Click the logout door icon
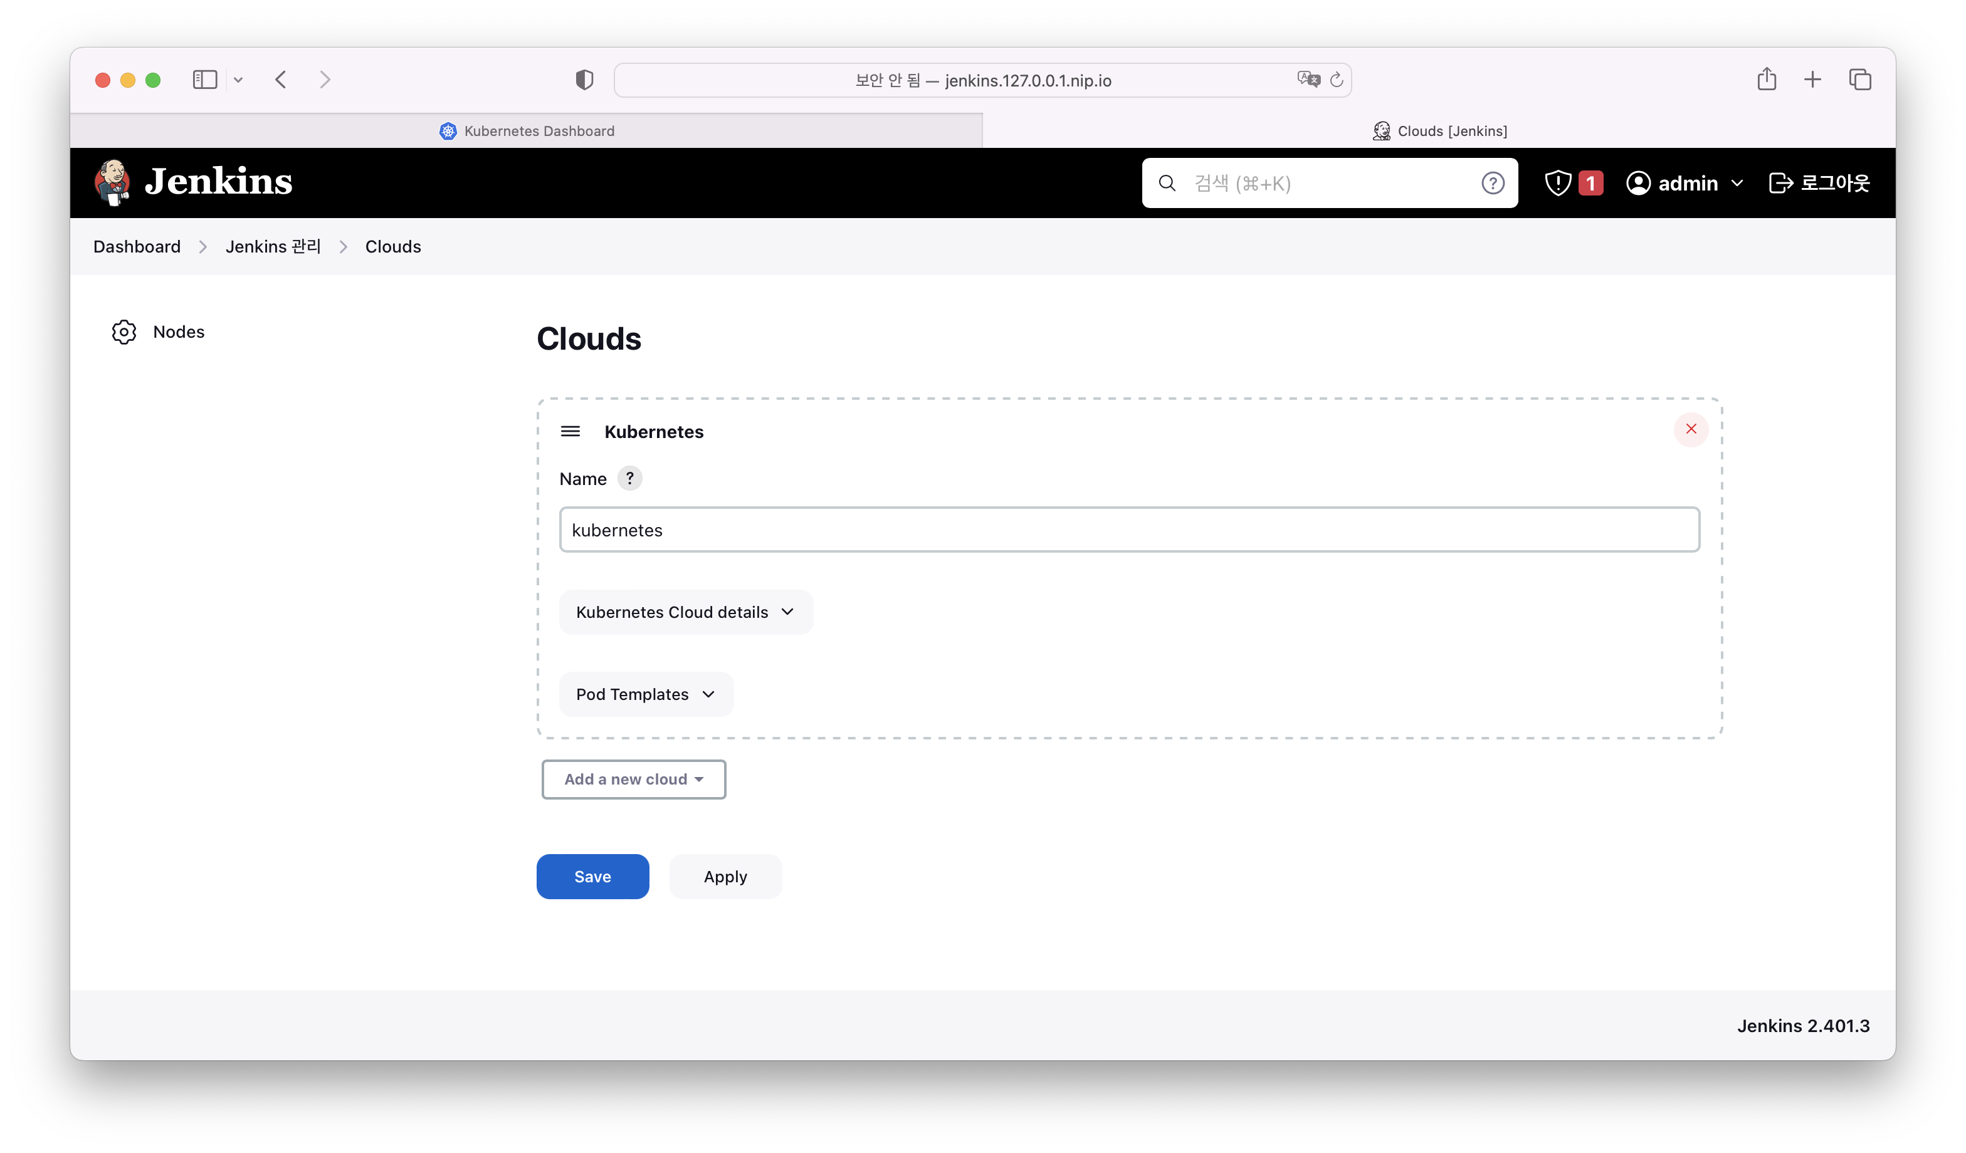 pyautogui.click(x=1780, y=183)
